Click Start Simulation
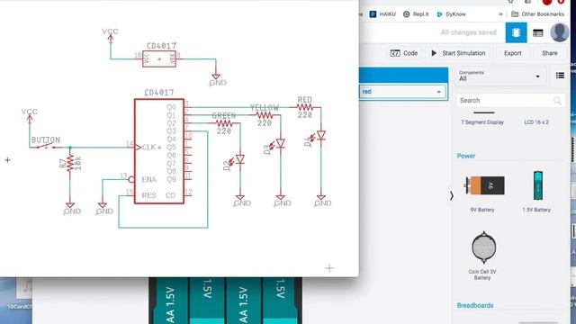This screenshot has width=576, height=324. 458,53
